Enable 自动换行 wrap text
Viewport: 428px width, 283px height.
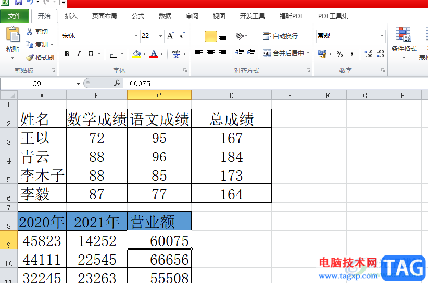[x=280, y=36]
